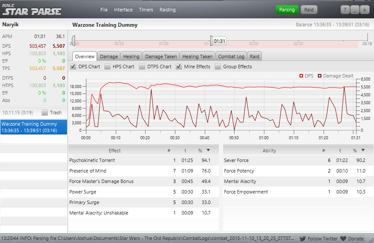Click the Donate link
The height and width of the screenshot is (243, 374).
tap(356, 239)
